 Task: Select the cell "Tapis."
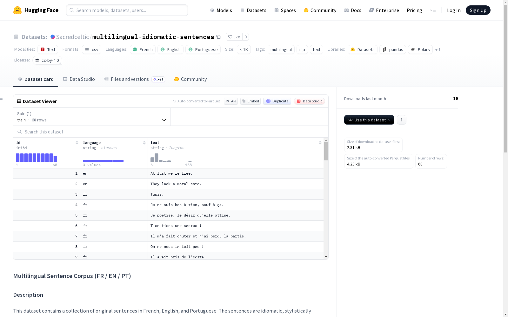(236, 194)
